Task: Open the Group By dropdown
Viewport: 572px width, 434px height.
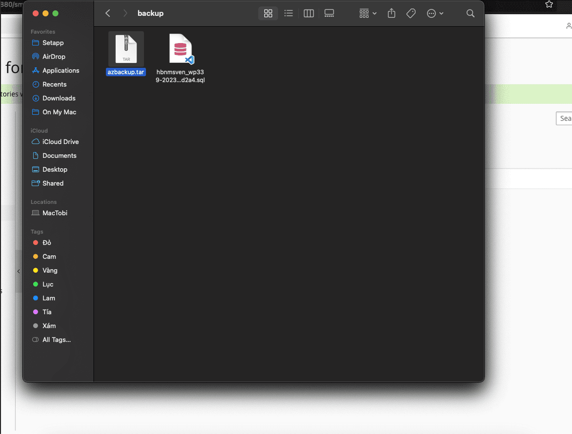Action: pos(368,14)
